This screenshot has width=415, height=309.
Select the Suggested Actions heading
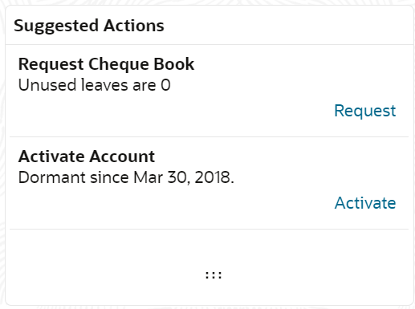click(89, 26)
